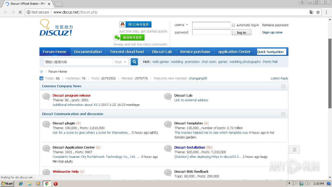Open the Link to external address link
This screenshot has height=187, width=332.
[x=191, y=100]
